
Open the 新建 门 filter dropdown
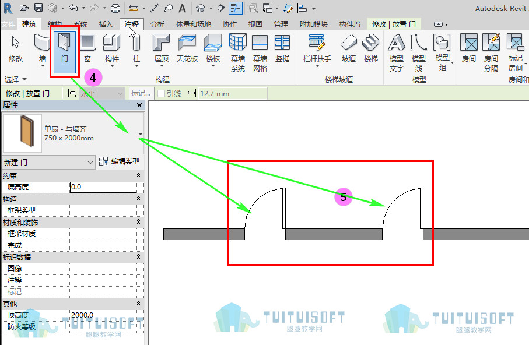pyautogui.click(x=48, y=162)
